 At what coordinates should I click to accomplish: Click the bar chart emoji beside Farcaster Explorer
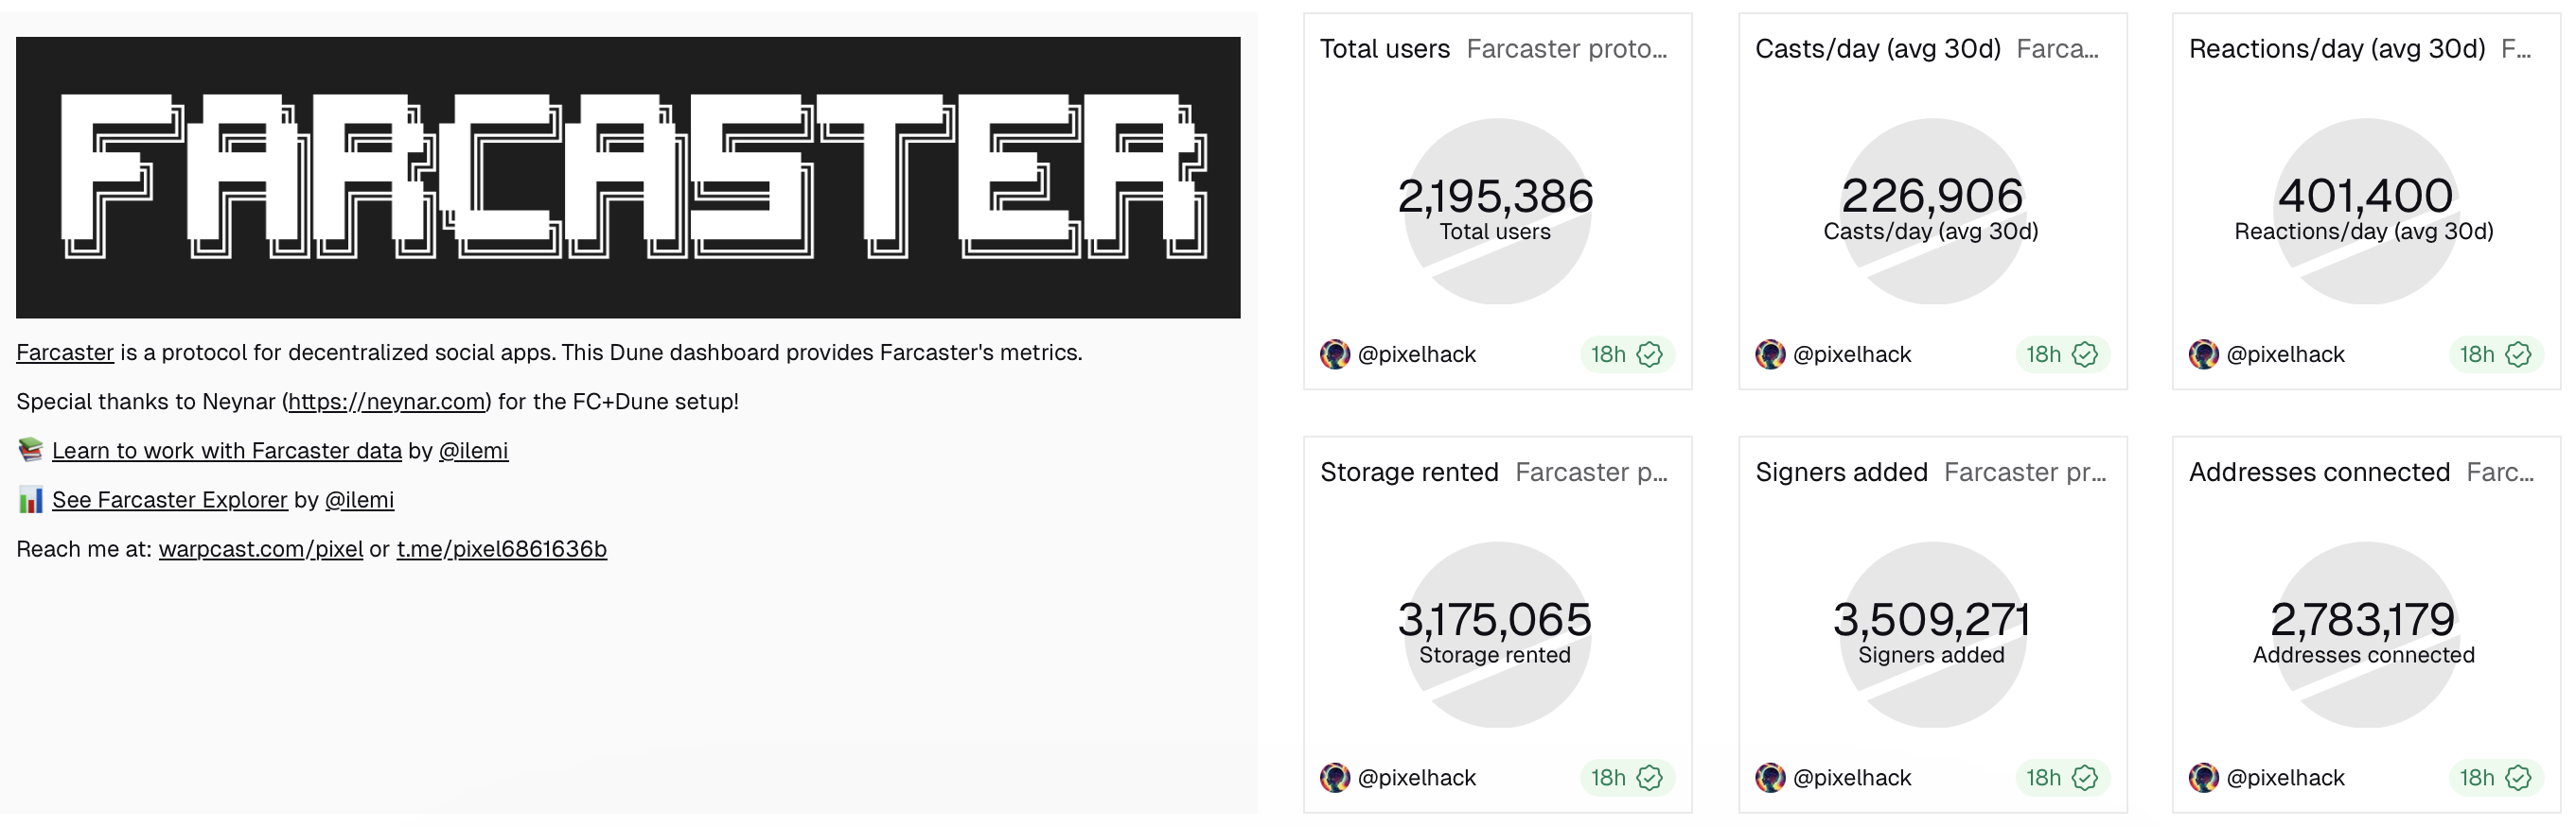point(30,499)
